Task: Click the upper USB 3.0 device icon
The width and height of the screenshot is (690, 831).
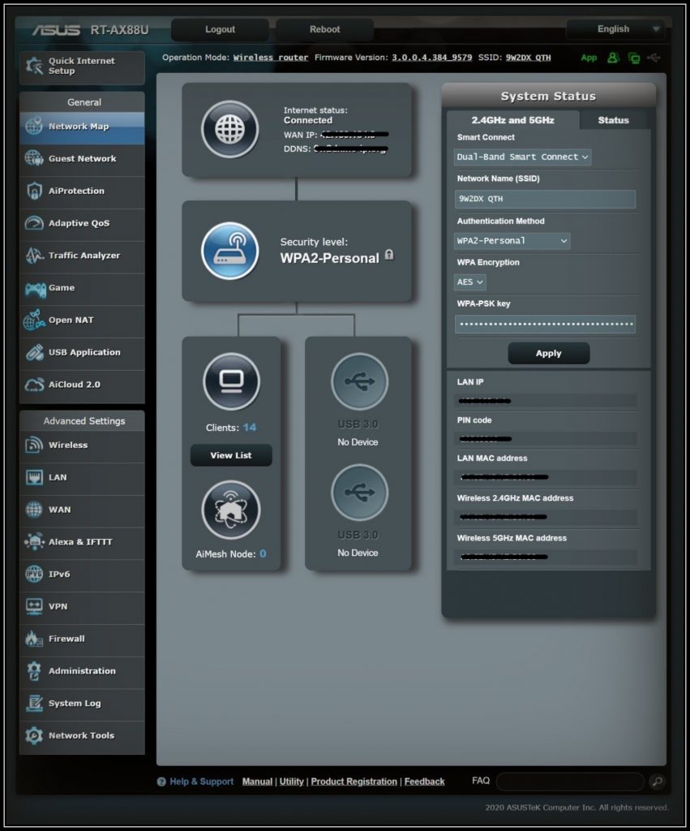Action: click(x=359, y=381)
